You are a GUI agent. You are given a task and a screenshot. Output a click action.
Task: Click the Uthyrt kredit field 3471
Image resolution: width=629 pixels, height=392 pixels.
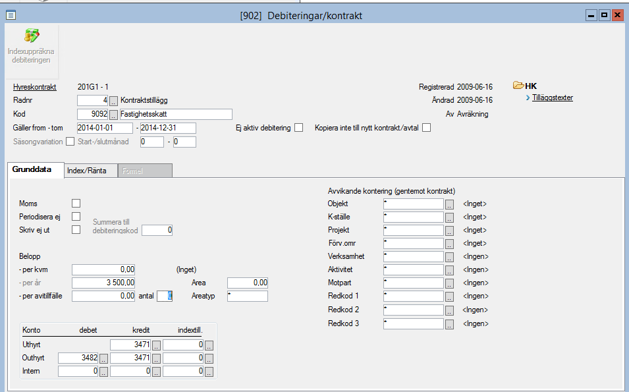pyautogui.click(x=131, y=345)
